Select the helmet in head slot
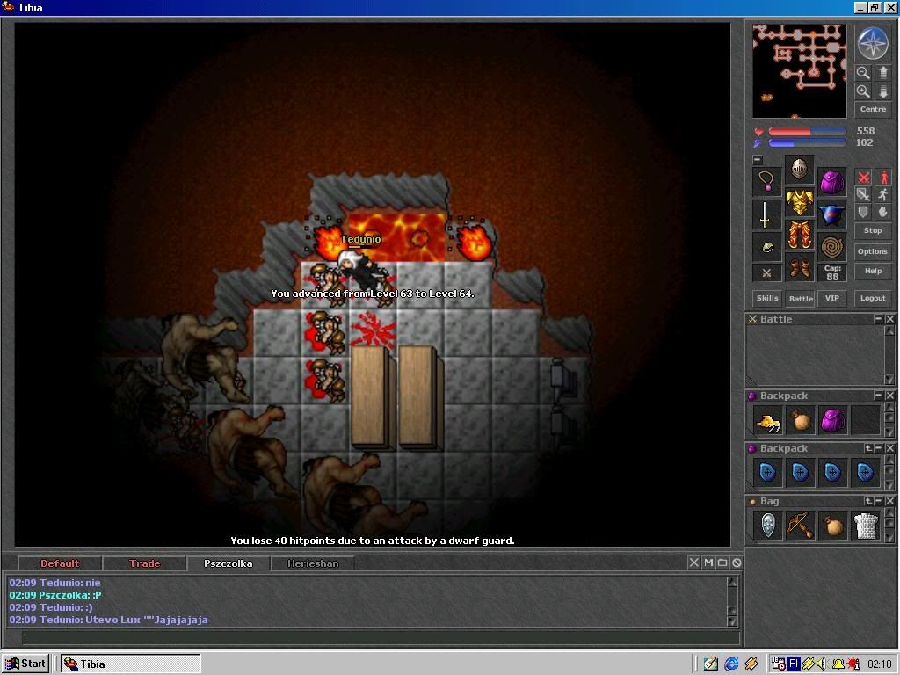This screenshot has height=675, width=900. (799, 170)
